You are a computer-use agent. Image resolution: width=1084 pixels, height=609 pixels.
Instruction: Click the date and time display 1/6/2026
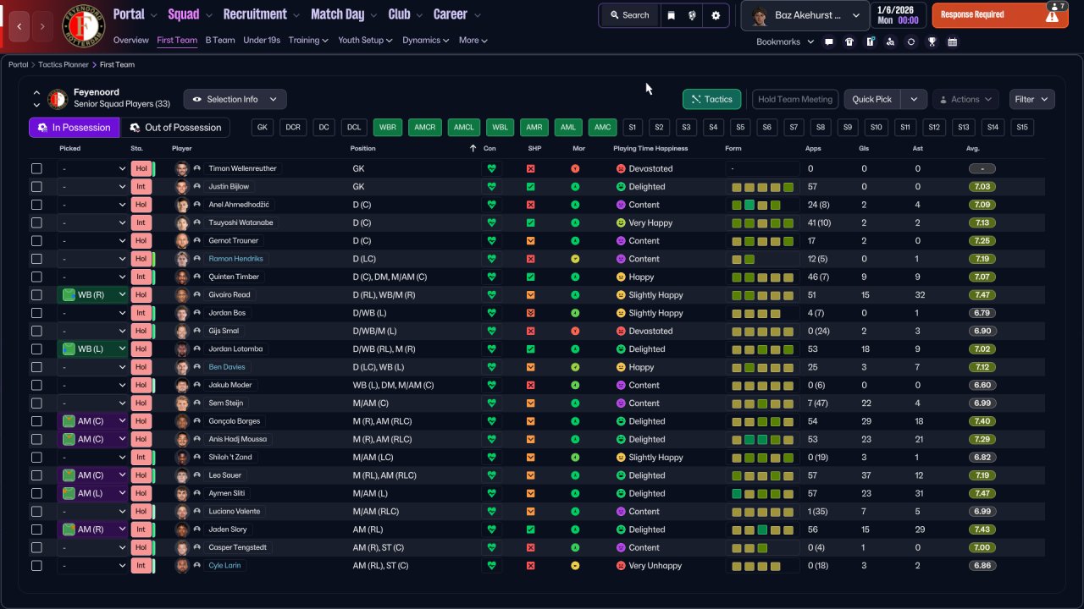coord(898,15)
